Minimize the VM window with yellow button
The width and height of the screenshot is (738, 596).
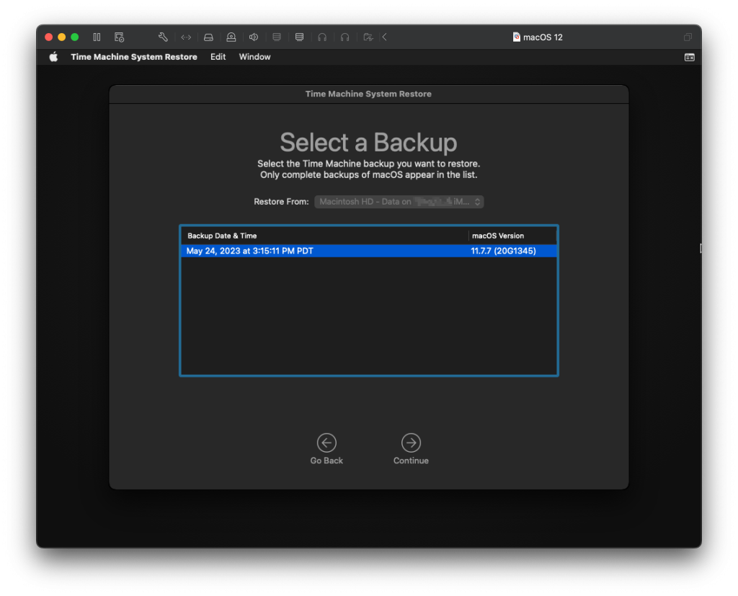point(62,37)
